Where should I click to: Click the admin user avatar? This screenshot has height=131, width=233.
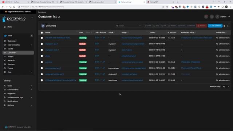(x=217, y=17)
